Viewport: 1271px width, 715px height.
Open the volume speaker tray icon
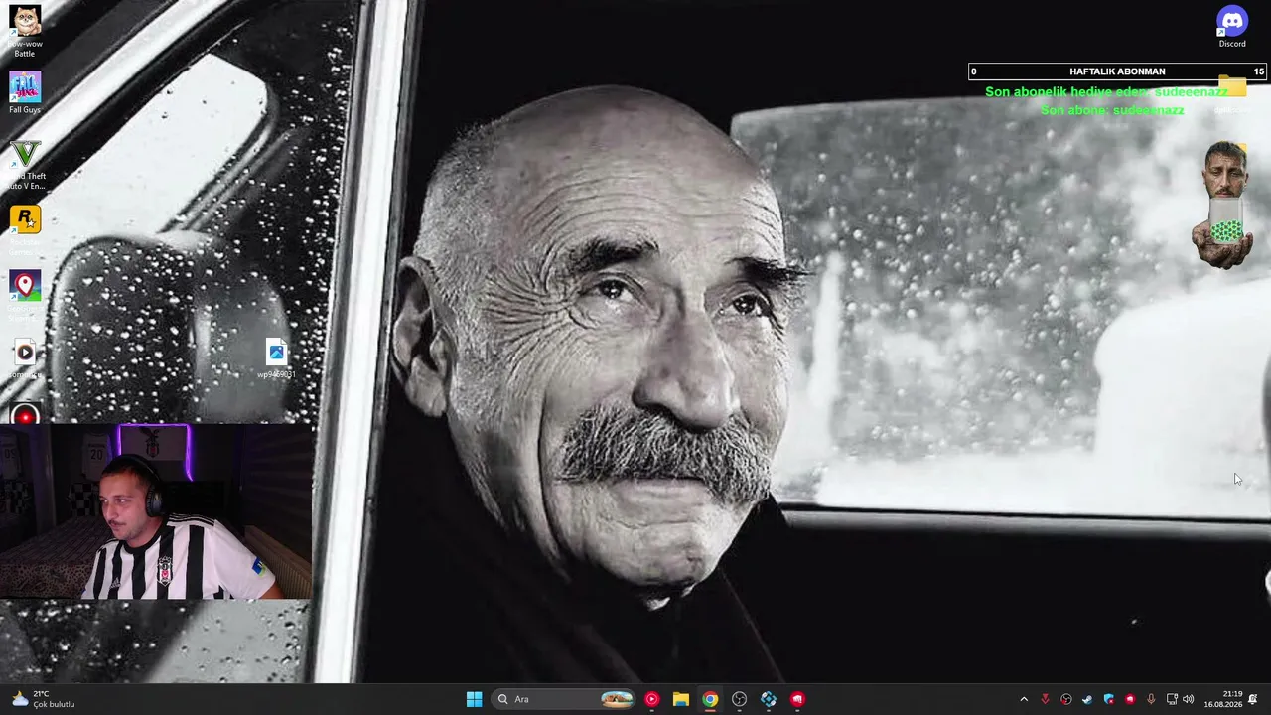[1189, 700]
